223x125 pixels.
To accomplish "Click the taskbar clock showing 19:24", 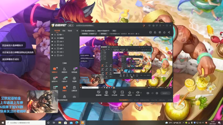I will 213,122.
